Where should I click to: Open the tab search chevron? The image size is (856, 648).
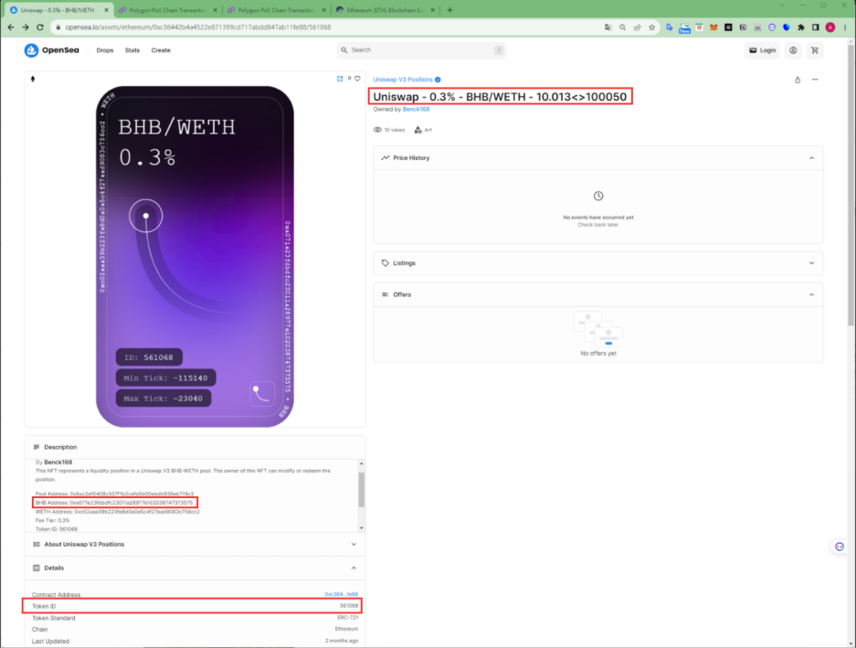[x=782, y=5]
